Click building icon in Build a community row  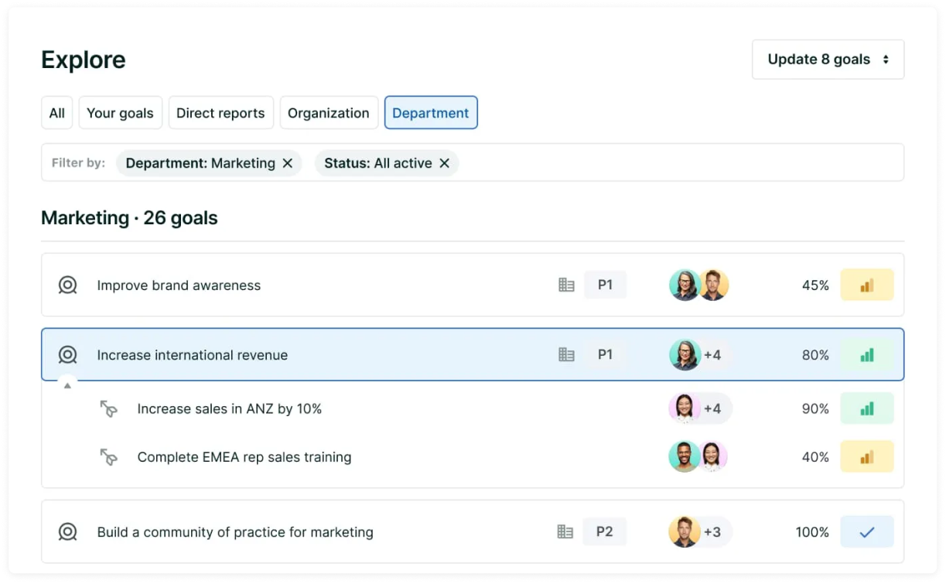pos(565,532)
